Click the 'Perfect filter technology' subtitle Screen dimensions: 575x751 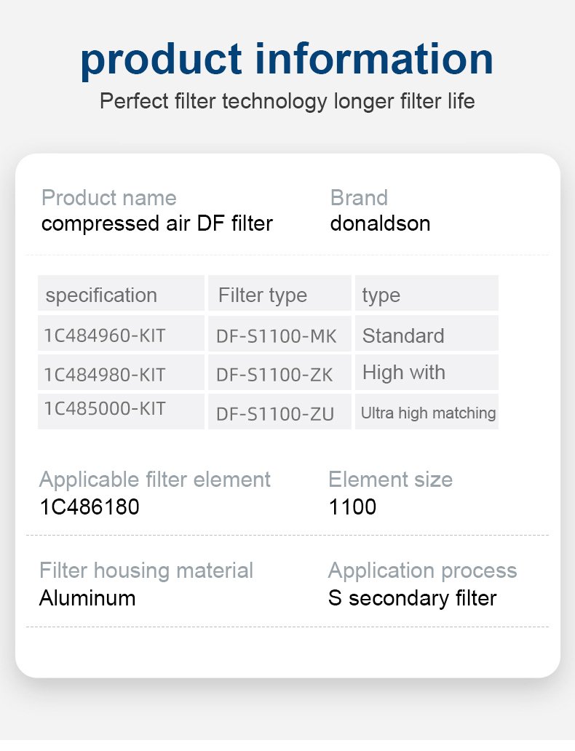(287, 102)
